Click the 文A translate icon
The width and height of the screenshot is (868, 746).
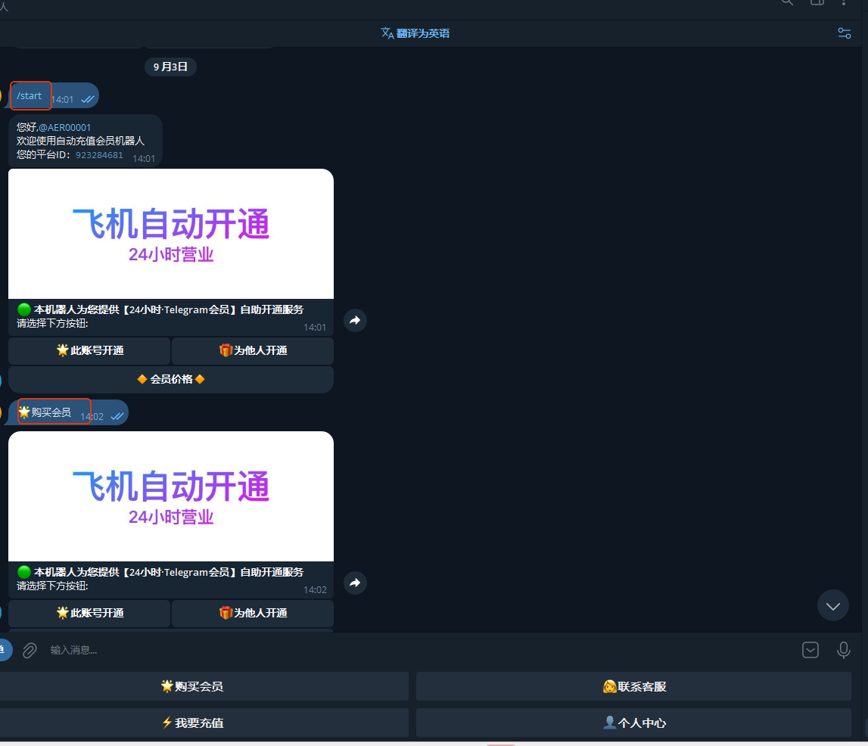click(x=387, y=33)
